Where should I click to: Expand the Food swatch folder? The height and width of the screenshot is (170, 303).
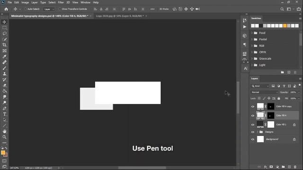(252, 33)
